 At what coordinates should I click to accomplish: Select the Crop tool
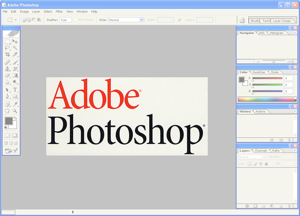(7, 54)
